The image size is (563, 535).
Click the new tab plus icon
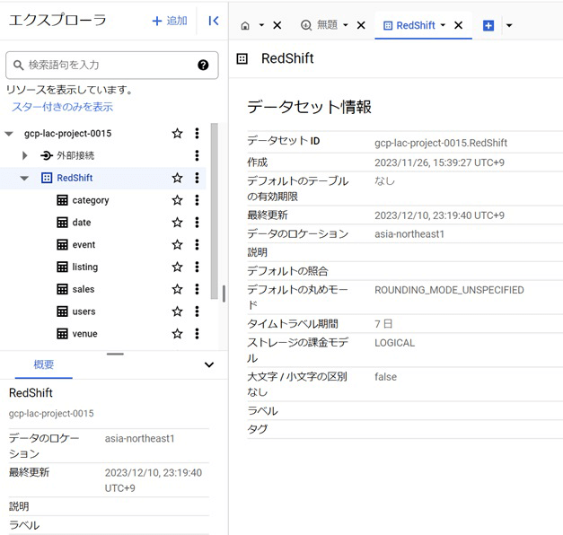488,25
